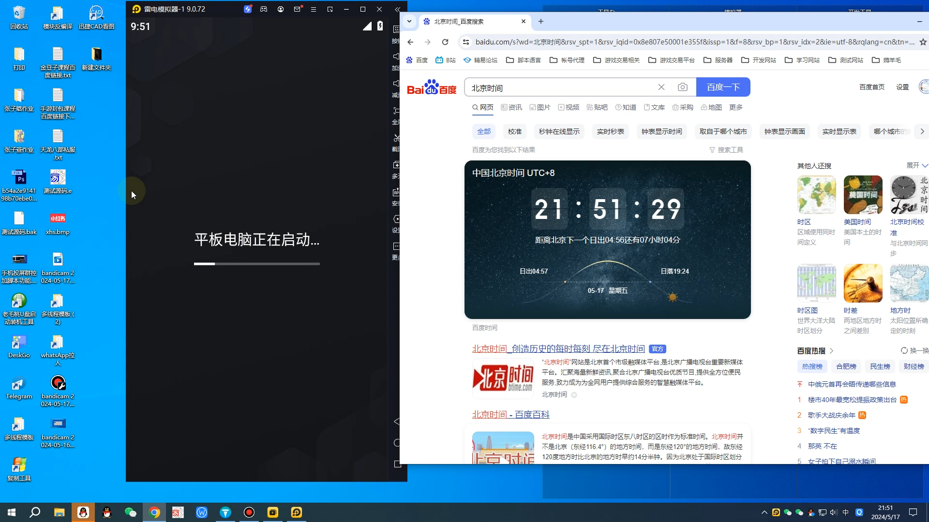Select the xhs.bmp file on desktop

coord(58,223)
